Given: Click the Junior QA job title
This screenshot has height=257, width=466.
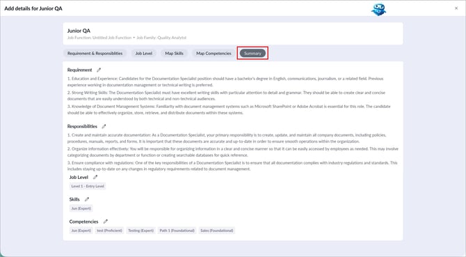Looking at the screenshot, I should tap(79, 31).
